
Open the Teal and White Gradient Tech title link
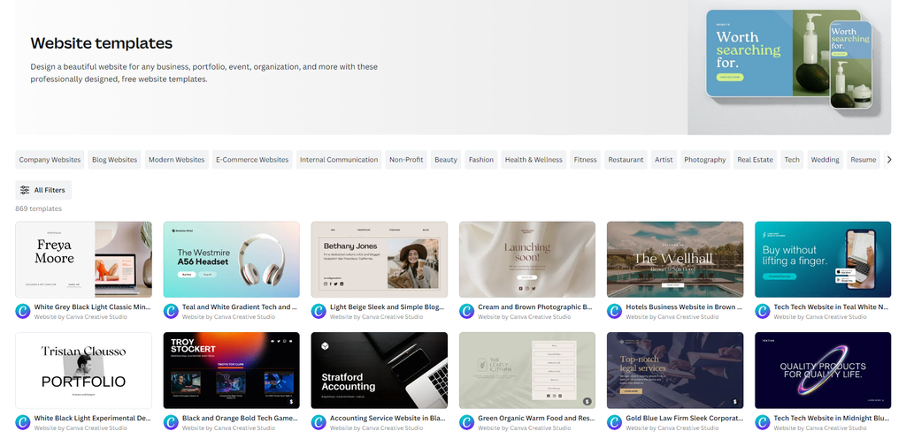click(x=241, y=307)
